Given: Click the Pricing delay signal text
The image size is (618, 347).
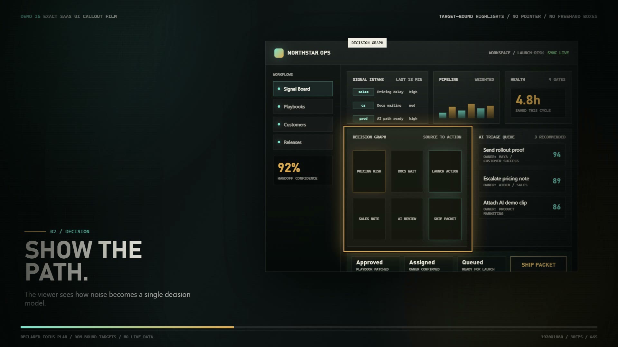Looking at the screenshot, I should [x=390, y=92].
